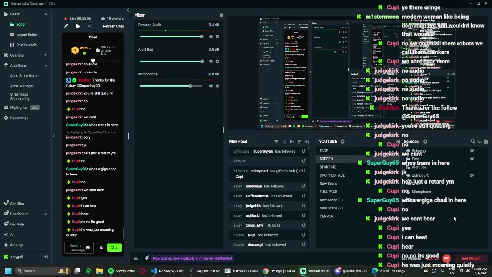Viewport: 492px width, 277px height.
Task: Open emoji picker in chat message box
Action: (x=88, y=247)
